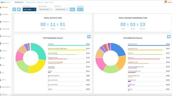Click blizzard.com website row
Image resolution: width=172 pixels, height=96 pixels.
tap(149, 81)
